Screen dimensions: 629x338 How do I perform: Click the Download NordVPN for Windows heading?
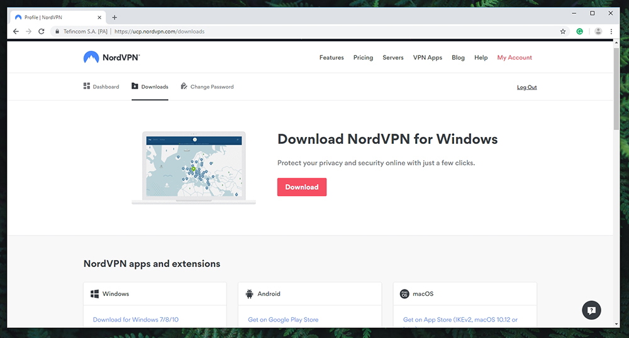click(387, 139)
